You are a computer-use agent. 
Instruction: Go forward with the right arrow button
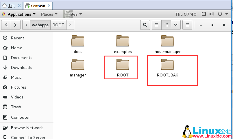click(x=16, y=25)
